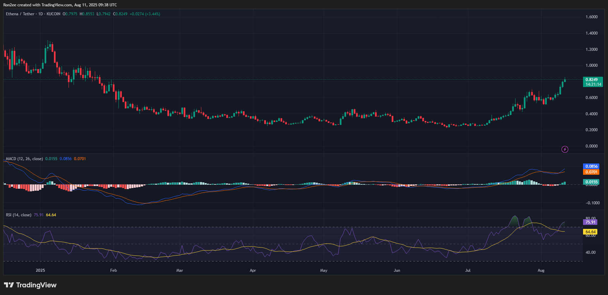Open the MACD (12, 26, close) indicator legend

click(x=24, y=159)
